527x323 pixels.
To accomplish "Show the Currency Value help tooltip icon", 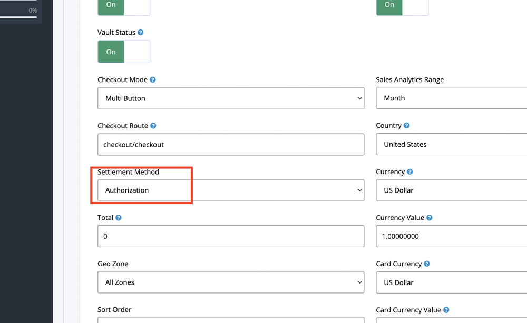I will (x=429, y=218).
